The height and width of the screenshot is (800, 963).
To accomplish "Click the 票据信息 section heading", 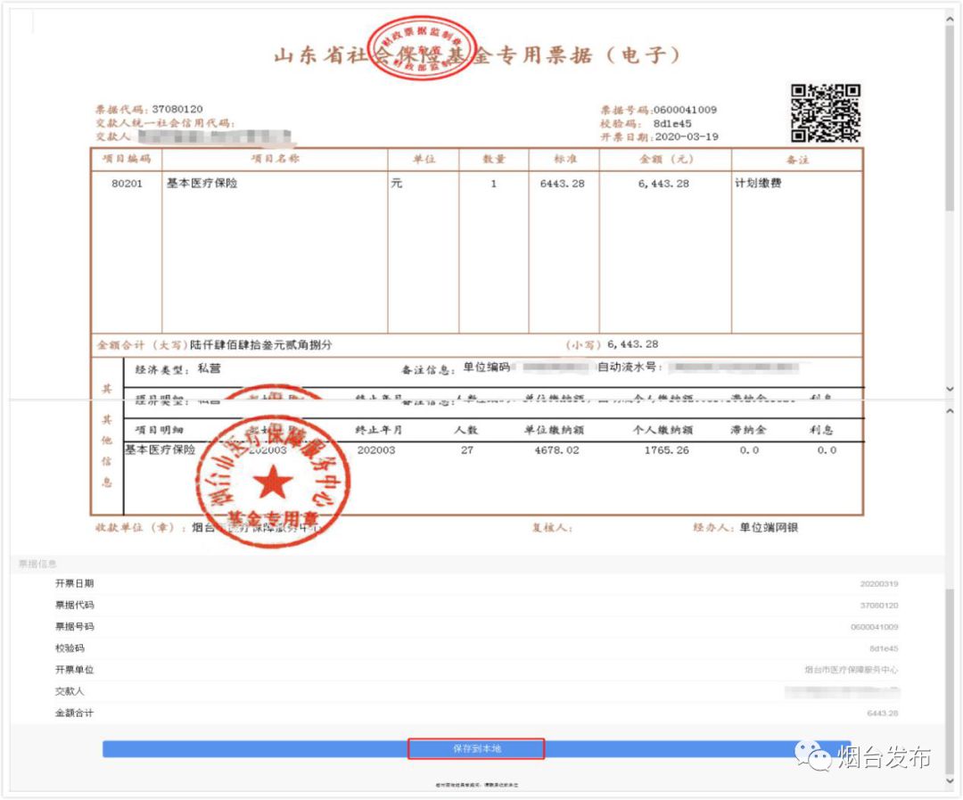I will 37,564.
